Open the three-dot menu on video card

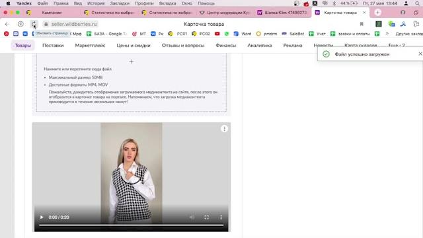coord(224,129)
